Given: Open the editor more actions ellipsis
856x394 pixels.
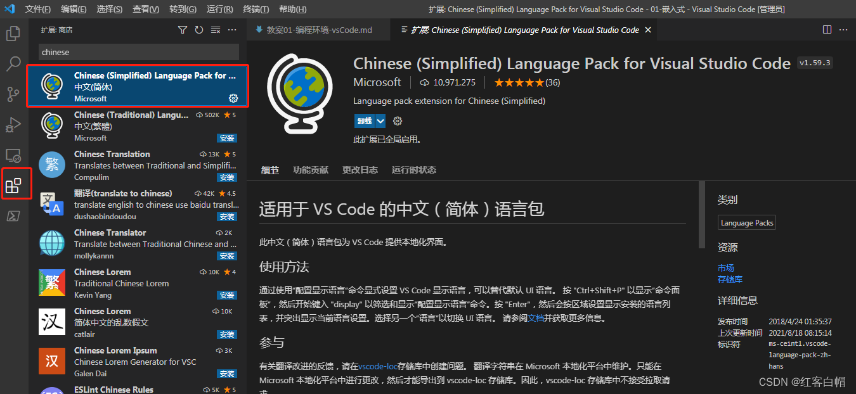Looking at the screenshot, I should [843, 29].
